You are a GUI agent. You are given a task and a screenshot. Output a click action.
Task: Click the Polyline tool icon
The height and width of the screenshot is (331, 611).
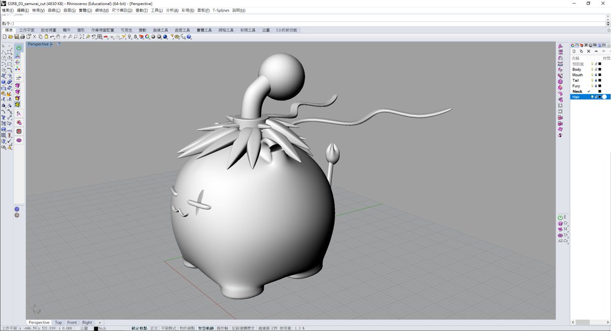click(4, 52)
